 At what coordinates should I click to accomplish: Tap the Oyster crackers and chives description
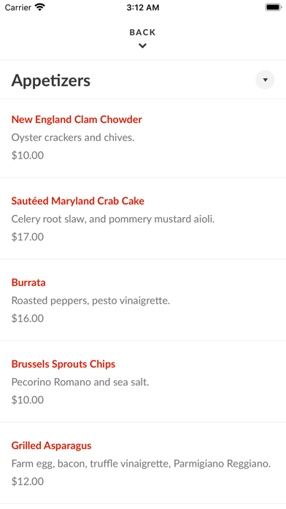click(x=73, y=137)
